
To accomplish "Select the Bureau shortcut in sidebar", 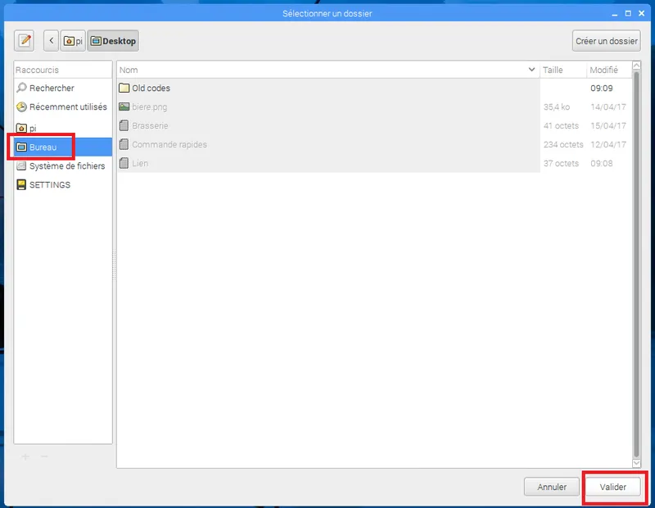I will 43,147.
